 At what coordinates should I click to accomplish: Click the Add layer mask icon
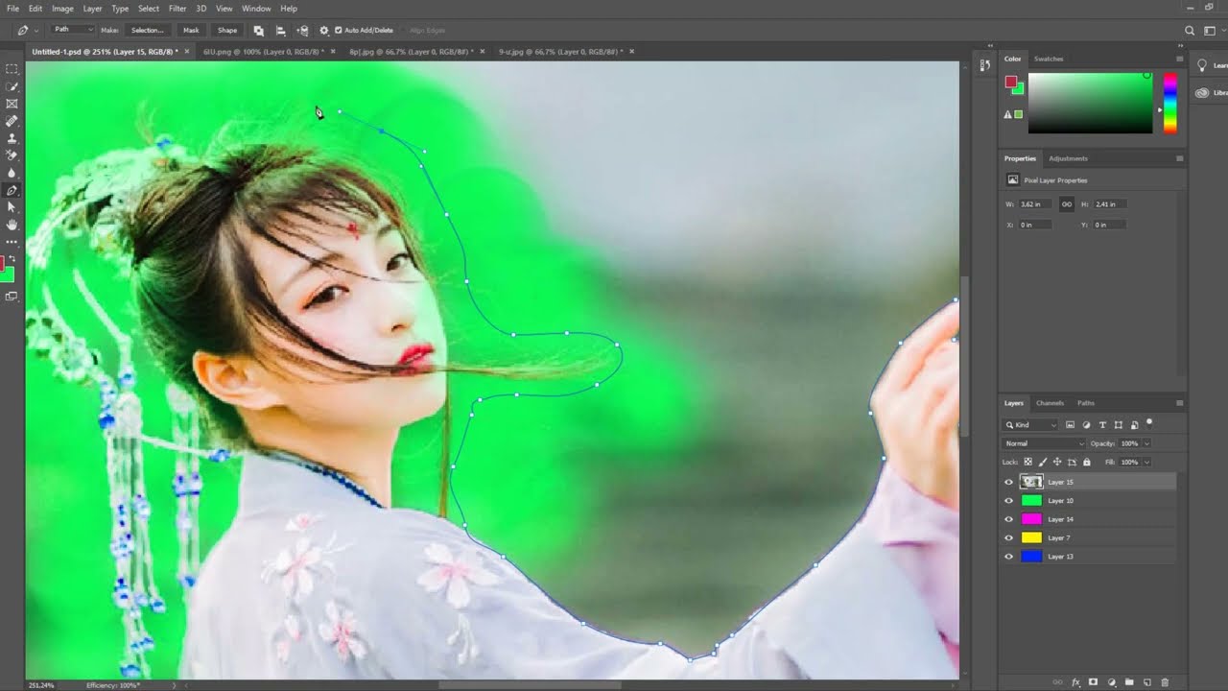[x=1093, y=682]
